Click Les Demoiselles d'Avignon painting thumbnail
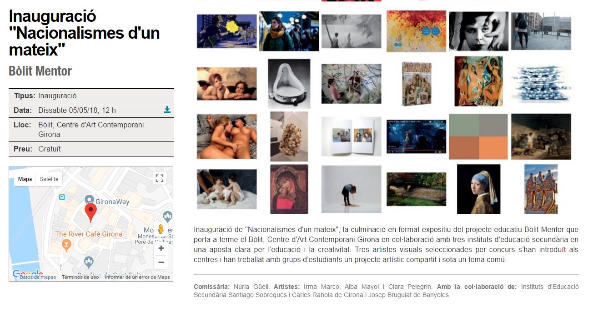Screen dimensions: 593x323 point(478,81)
